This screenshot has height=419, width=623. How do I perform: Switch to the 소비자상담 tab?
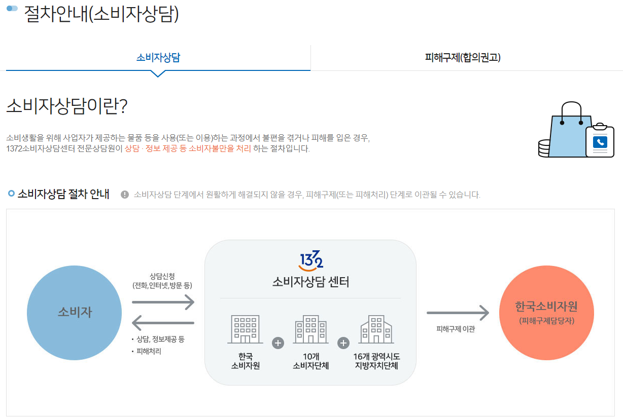tap(158, 58)
